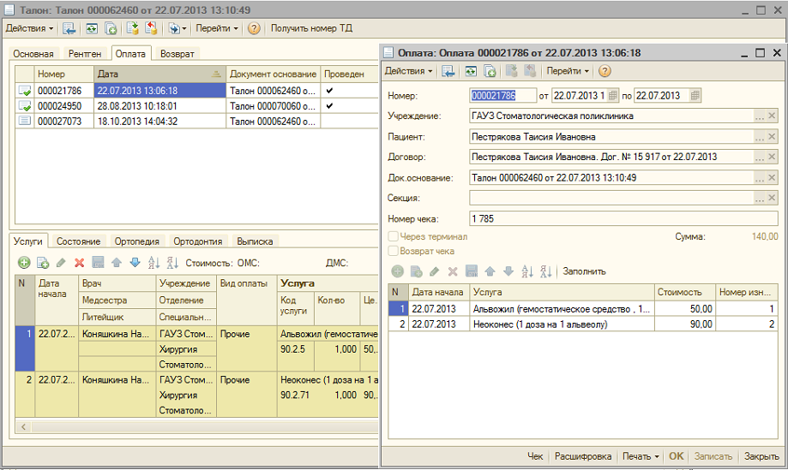Image resolution: width=788 pixels, height=470 pixels.
Task: Click sort ascending icon in Услуги toolbar
Action: click(154, 263)
